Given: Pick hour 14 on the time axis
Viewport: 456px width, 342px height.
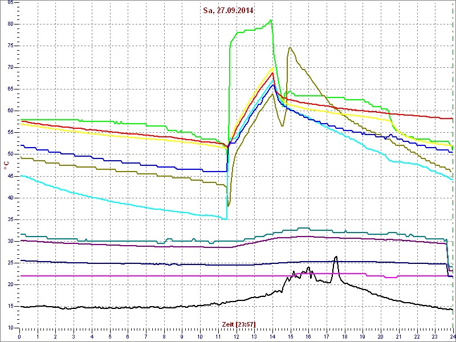Looking at the screenshot, I should pos(272,337).
